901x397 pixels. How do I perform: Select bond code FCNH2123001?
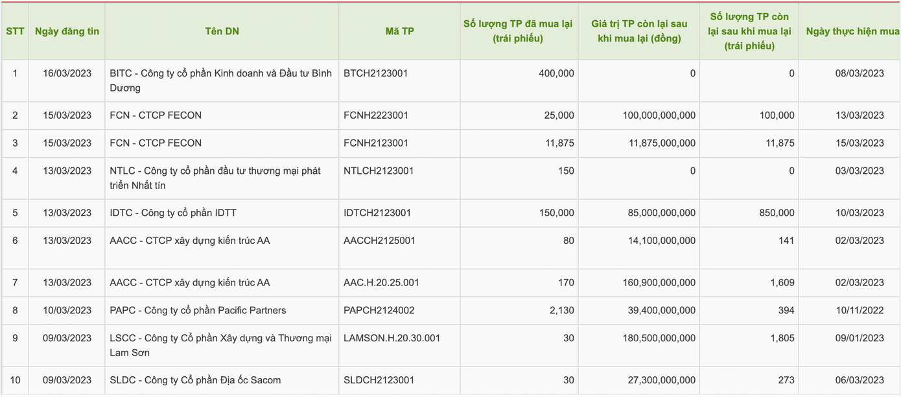[376, 143]
